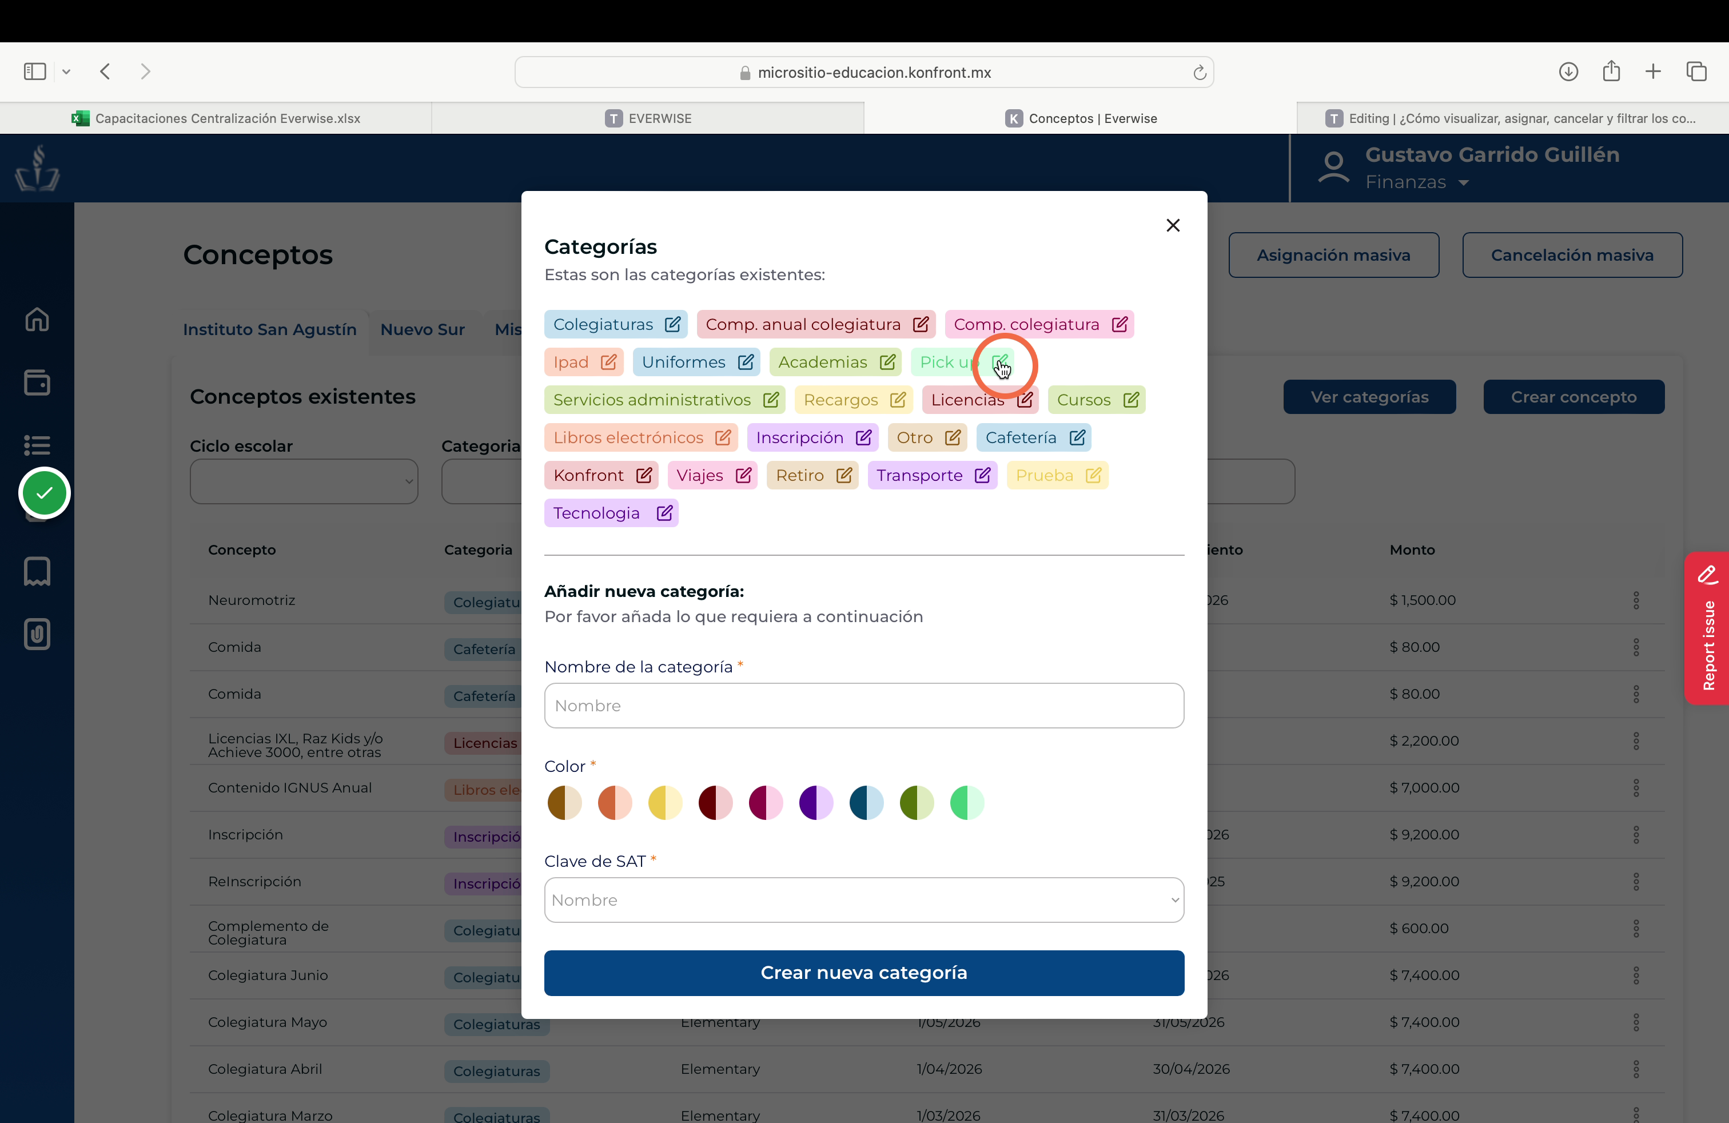
Task: Click the Crear concepto button
Action: tap(1573, 397)
